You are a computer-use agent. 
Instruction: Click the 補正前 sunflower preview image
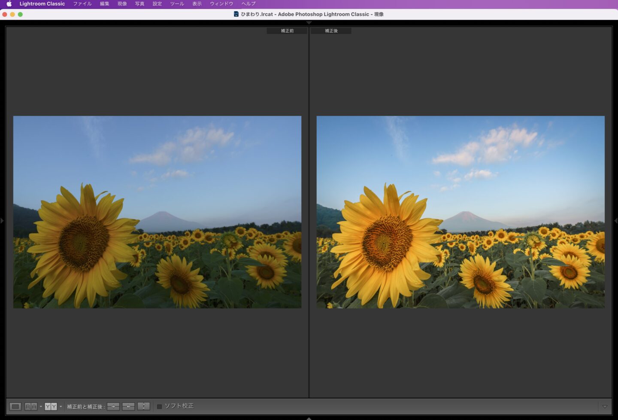[157, 212]
